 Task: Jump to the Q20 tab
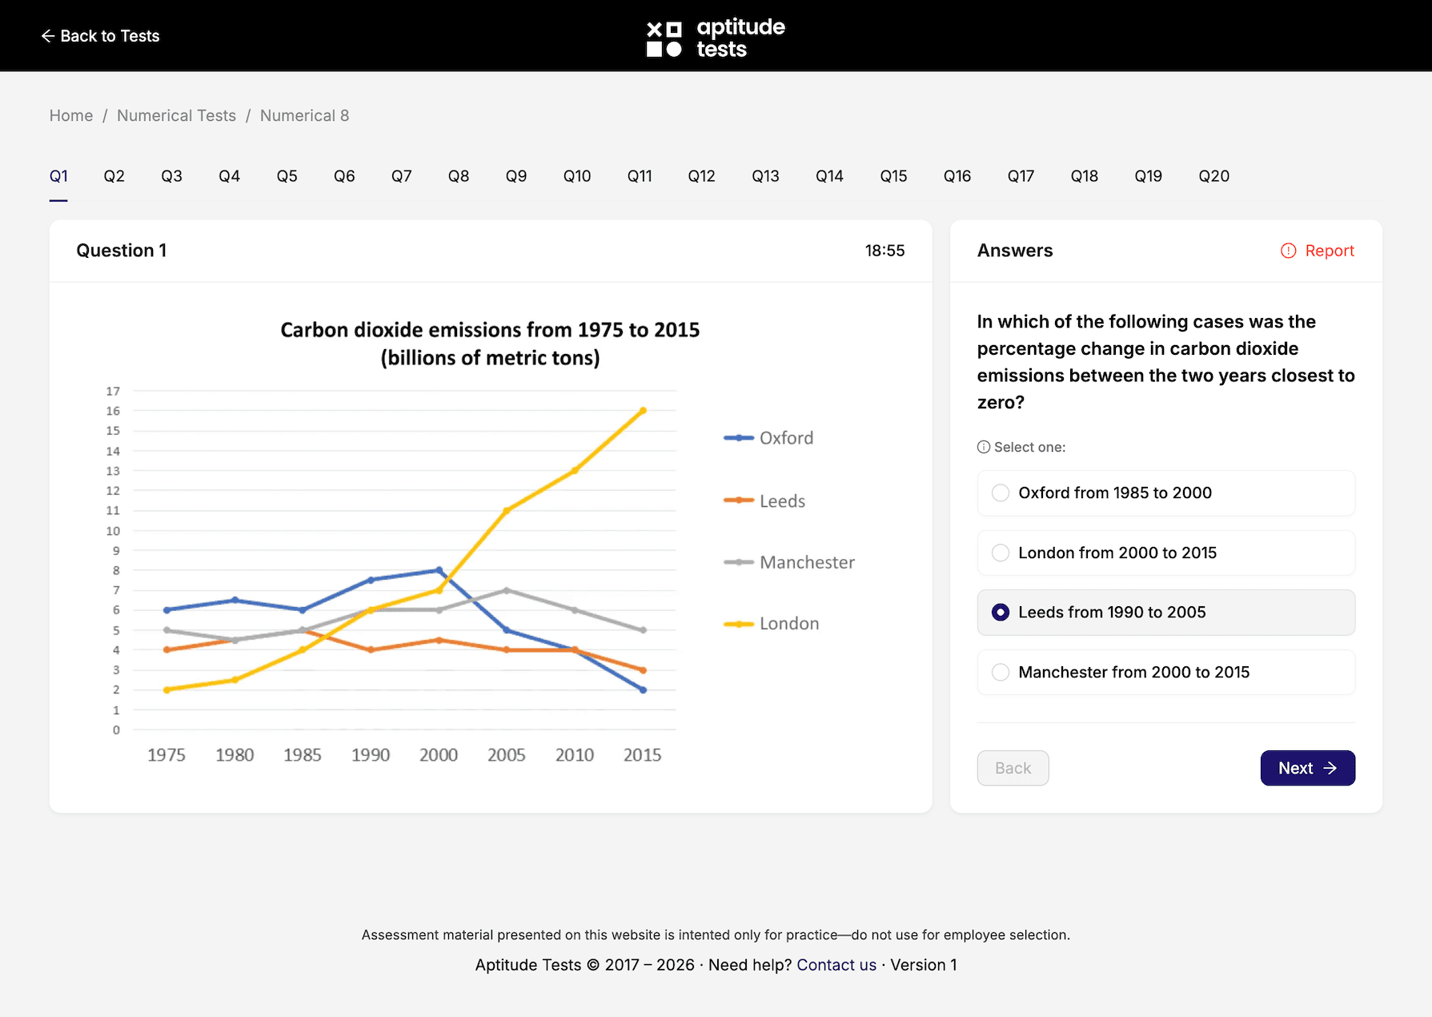(x=1213, y=176)
